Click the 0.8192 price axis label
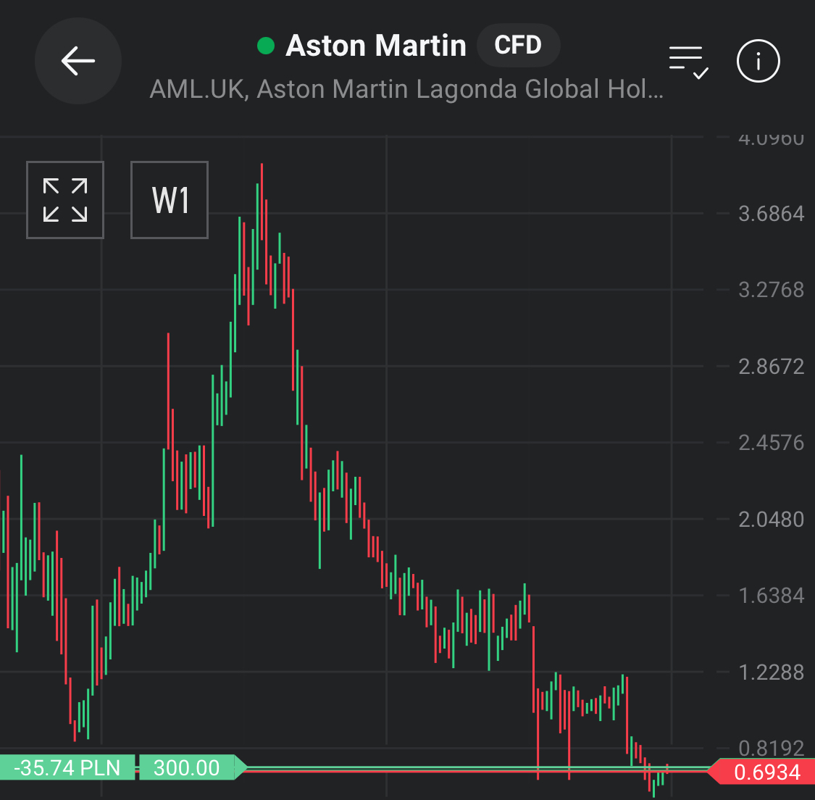 pos(771,748)
